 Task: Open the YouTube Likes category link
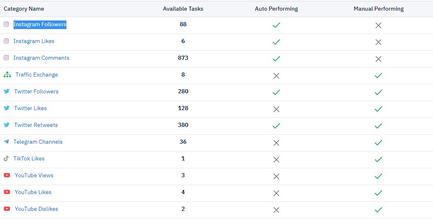[x=33, y=192]
